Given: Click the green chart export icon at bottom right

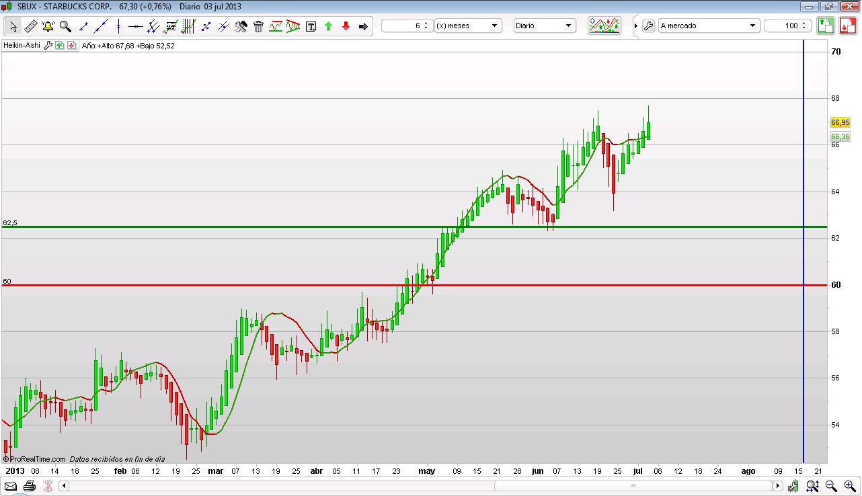Looking at the screenshot, I should 794,486.
